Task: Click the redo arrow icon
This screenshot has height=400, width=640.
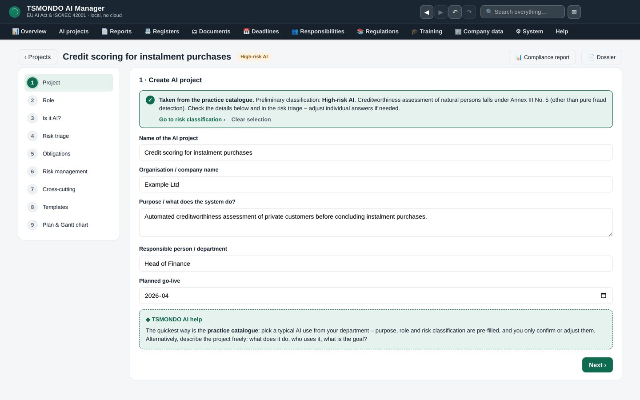Action: 469,12
